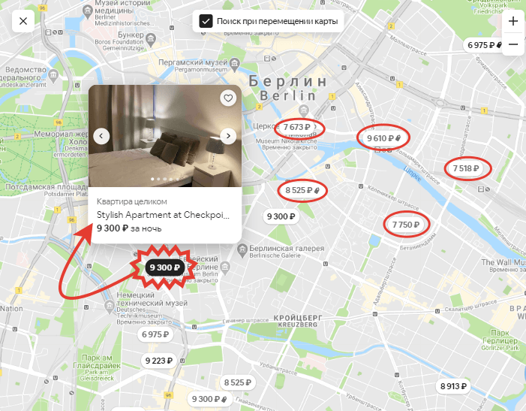Close the map view with X button
Viewport: 526px width, 411px height.
tap(23, 21)
